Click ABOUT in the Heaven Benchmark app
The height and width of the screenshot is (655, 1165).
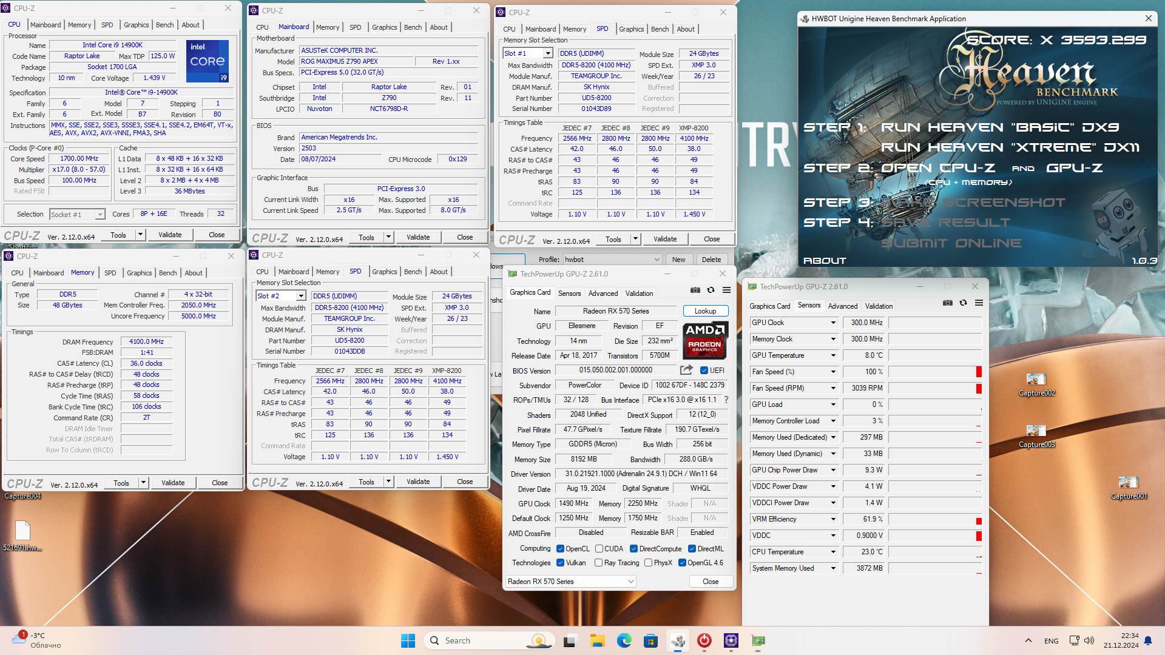pos(825,261)
